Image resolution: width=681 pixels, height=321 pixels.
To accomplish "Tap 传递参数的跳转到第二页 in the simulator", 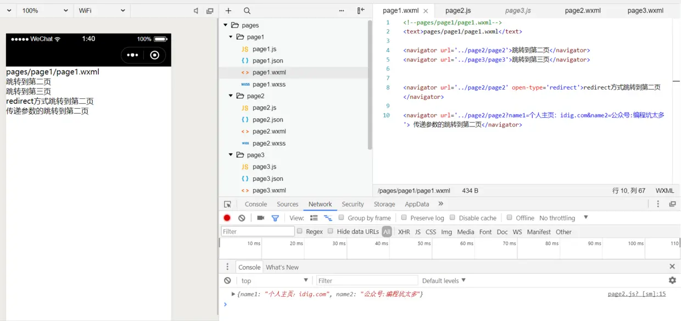I will (x=47, y=111).
